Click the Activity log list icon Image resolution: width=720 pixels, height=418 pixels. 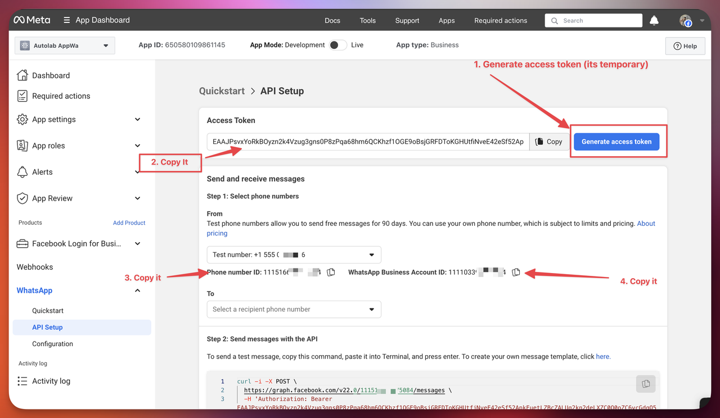(22, 381)
